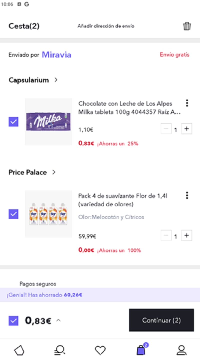Image resolution: width=200 pixels, height=360 pixels.
Task: Expand the Price Palace store chevron
Action: [x=54, y=172]
